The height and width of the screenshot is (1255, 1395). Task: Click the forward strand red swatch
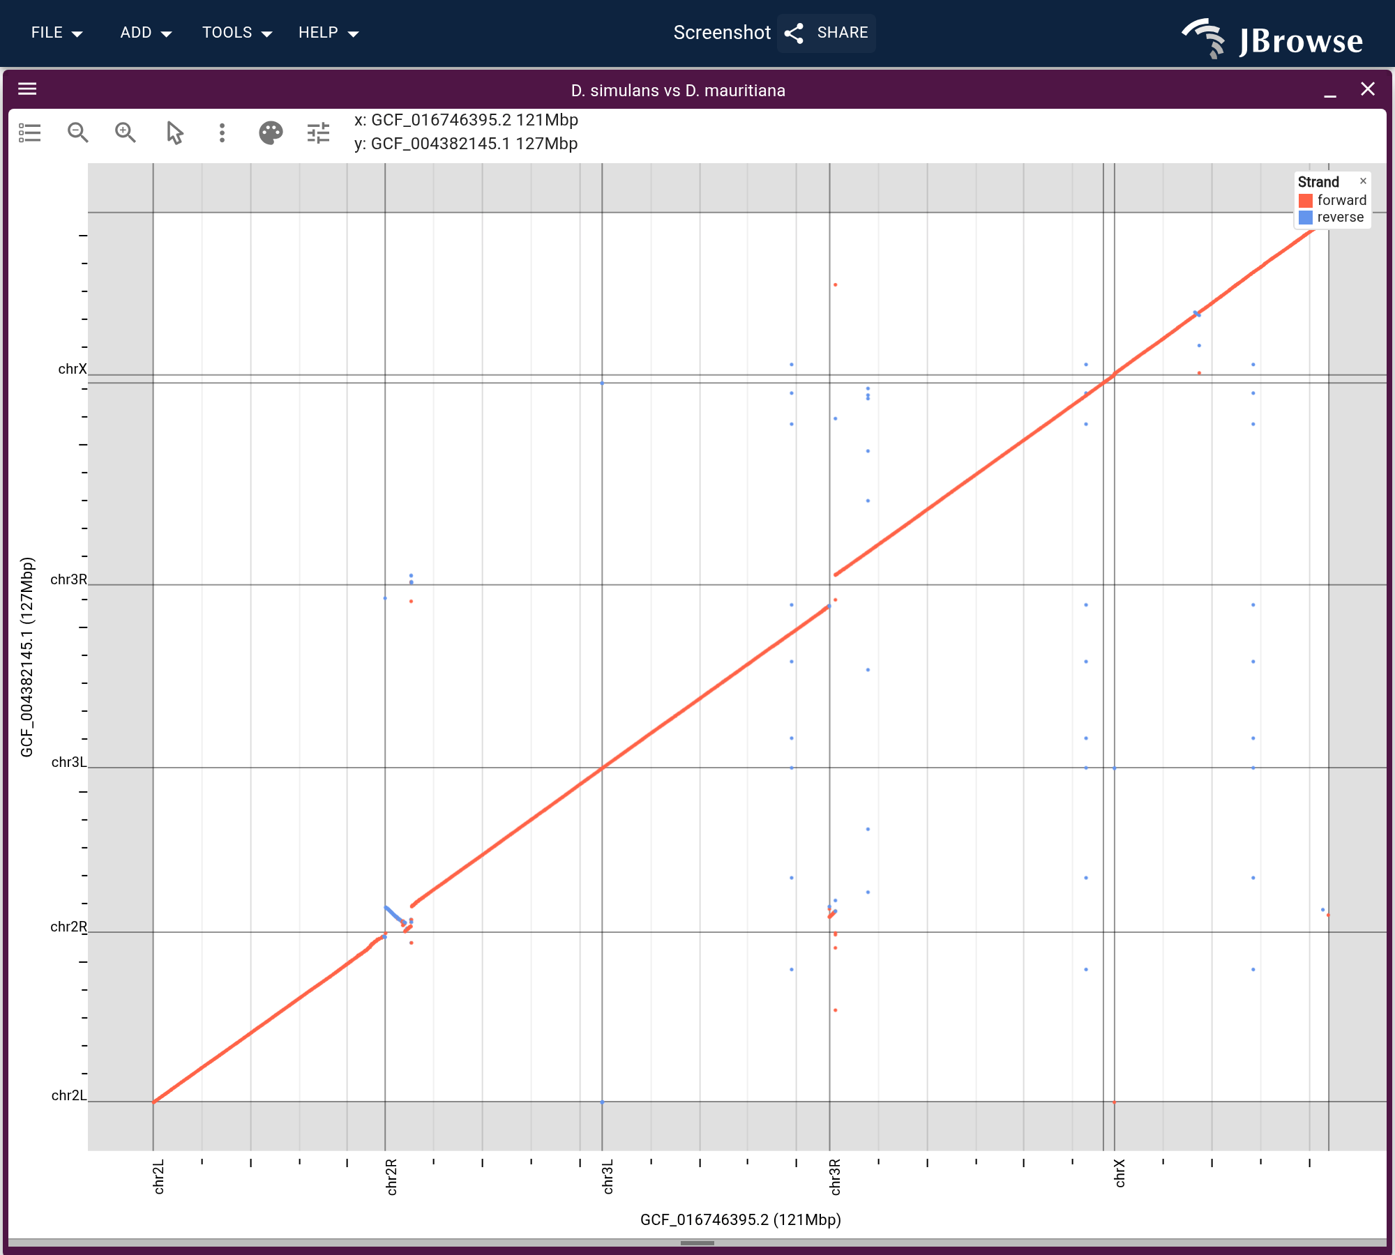pyautogui.click(x=1306, y=201)
